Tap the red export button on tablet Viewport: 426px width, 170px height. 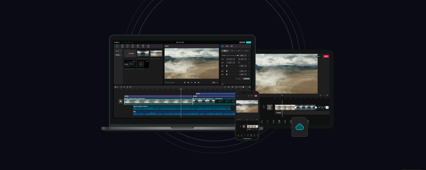point(326,56)
